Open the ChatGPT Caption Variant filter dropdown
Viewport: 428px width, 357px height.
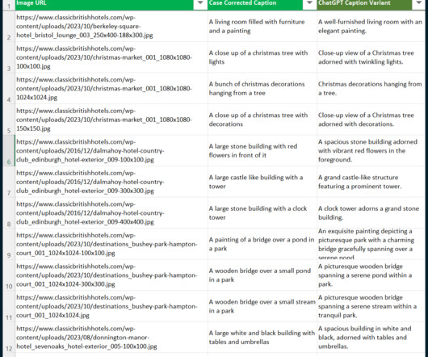(x=419, y=3)
